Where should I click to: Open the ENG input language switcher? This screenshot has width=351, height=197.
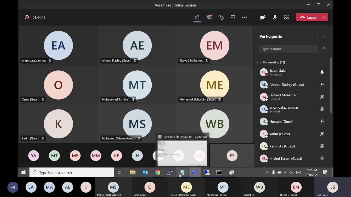pyautogui.click(x=299, y=172)
